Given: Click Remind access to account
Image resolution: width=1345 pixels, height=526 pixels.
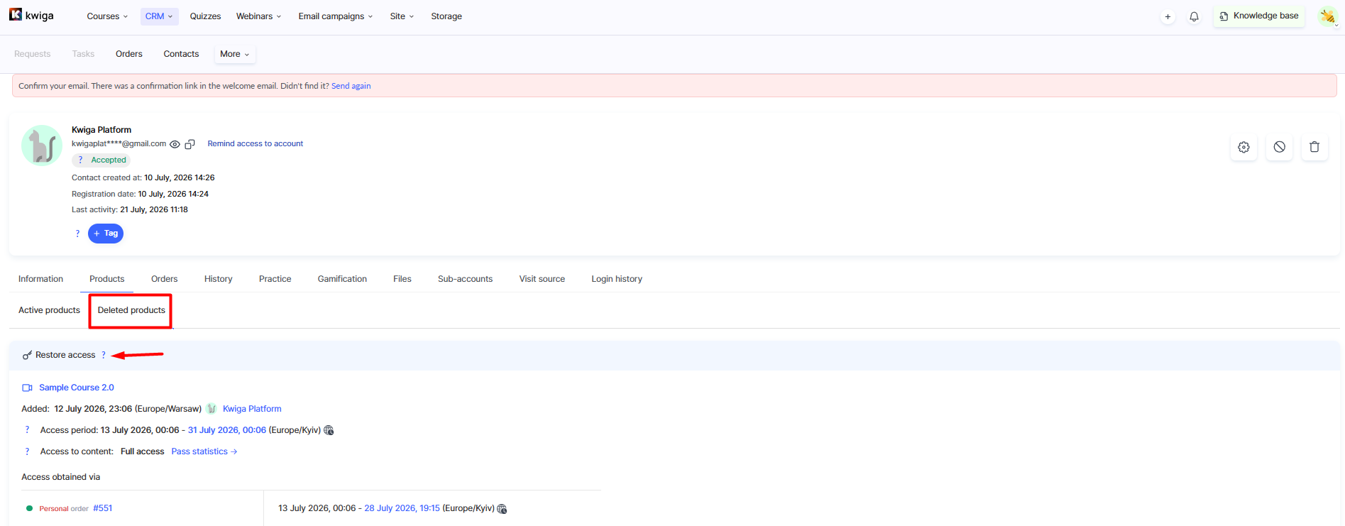Looking at the screenshot, I should coord(256,143).
